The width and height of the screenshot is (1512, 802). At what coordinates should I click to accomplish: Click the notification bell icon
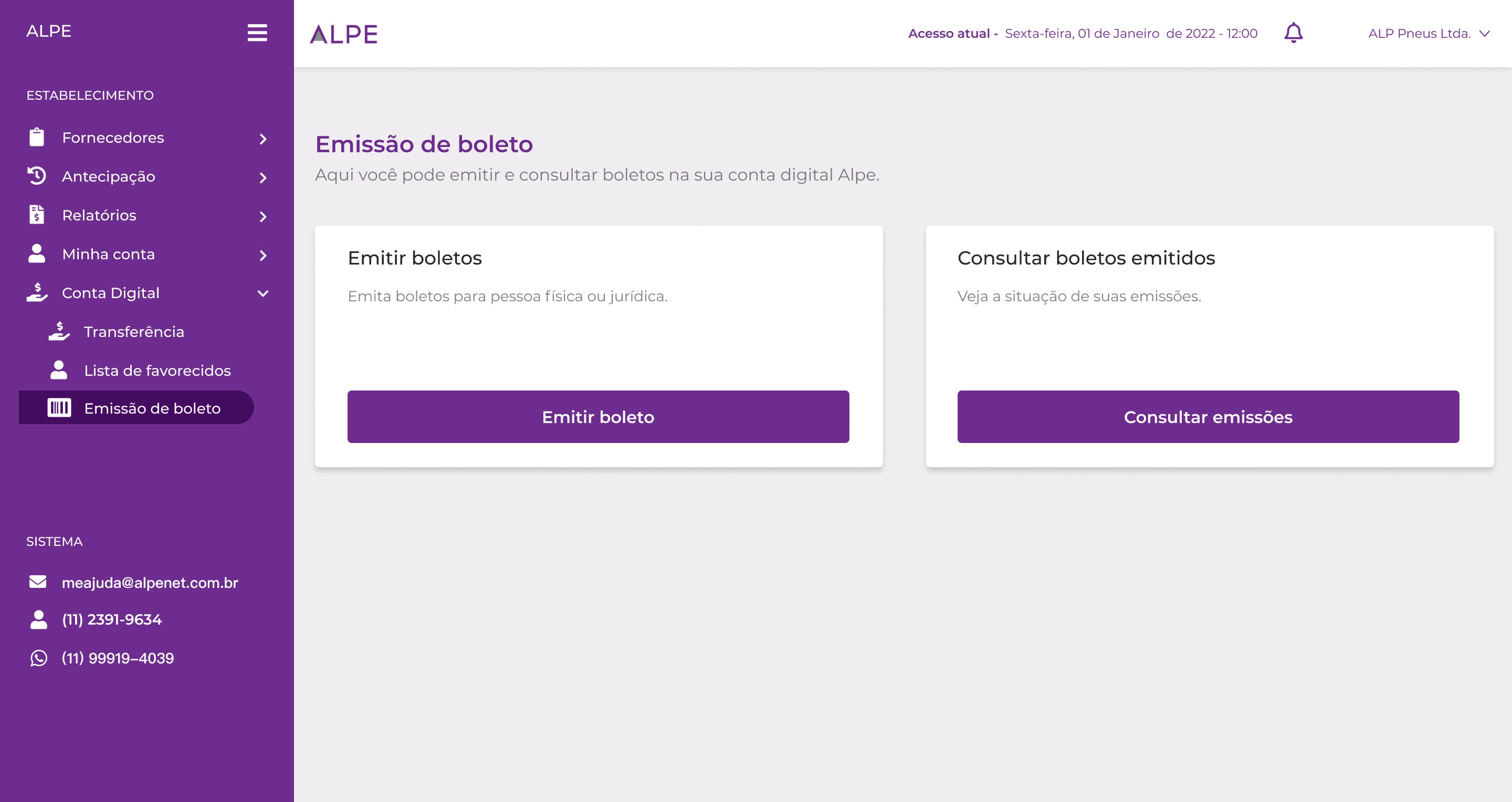(x=1293, y=33)
